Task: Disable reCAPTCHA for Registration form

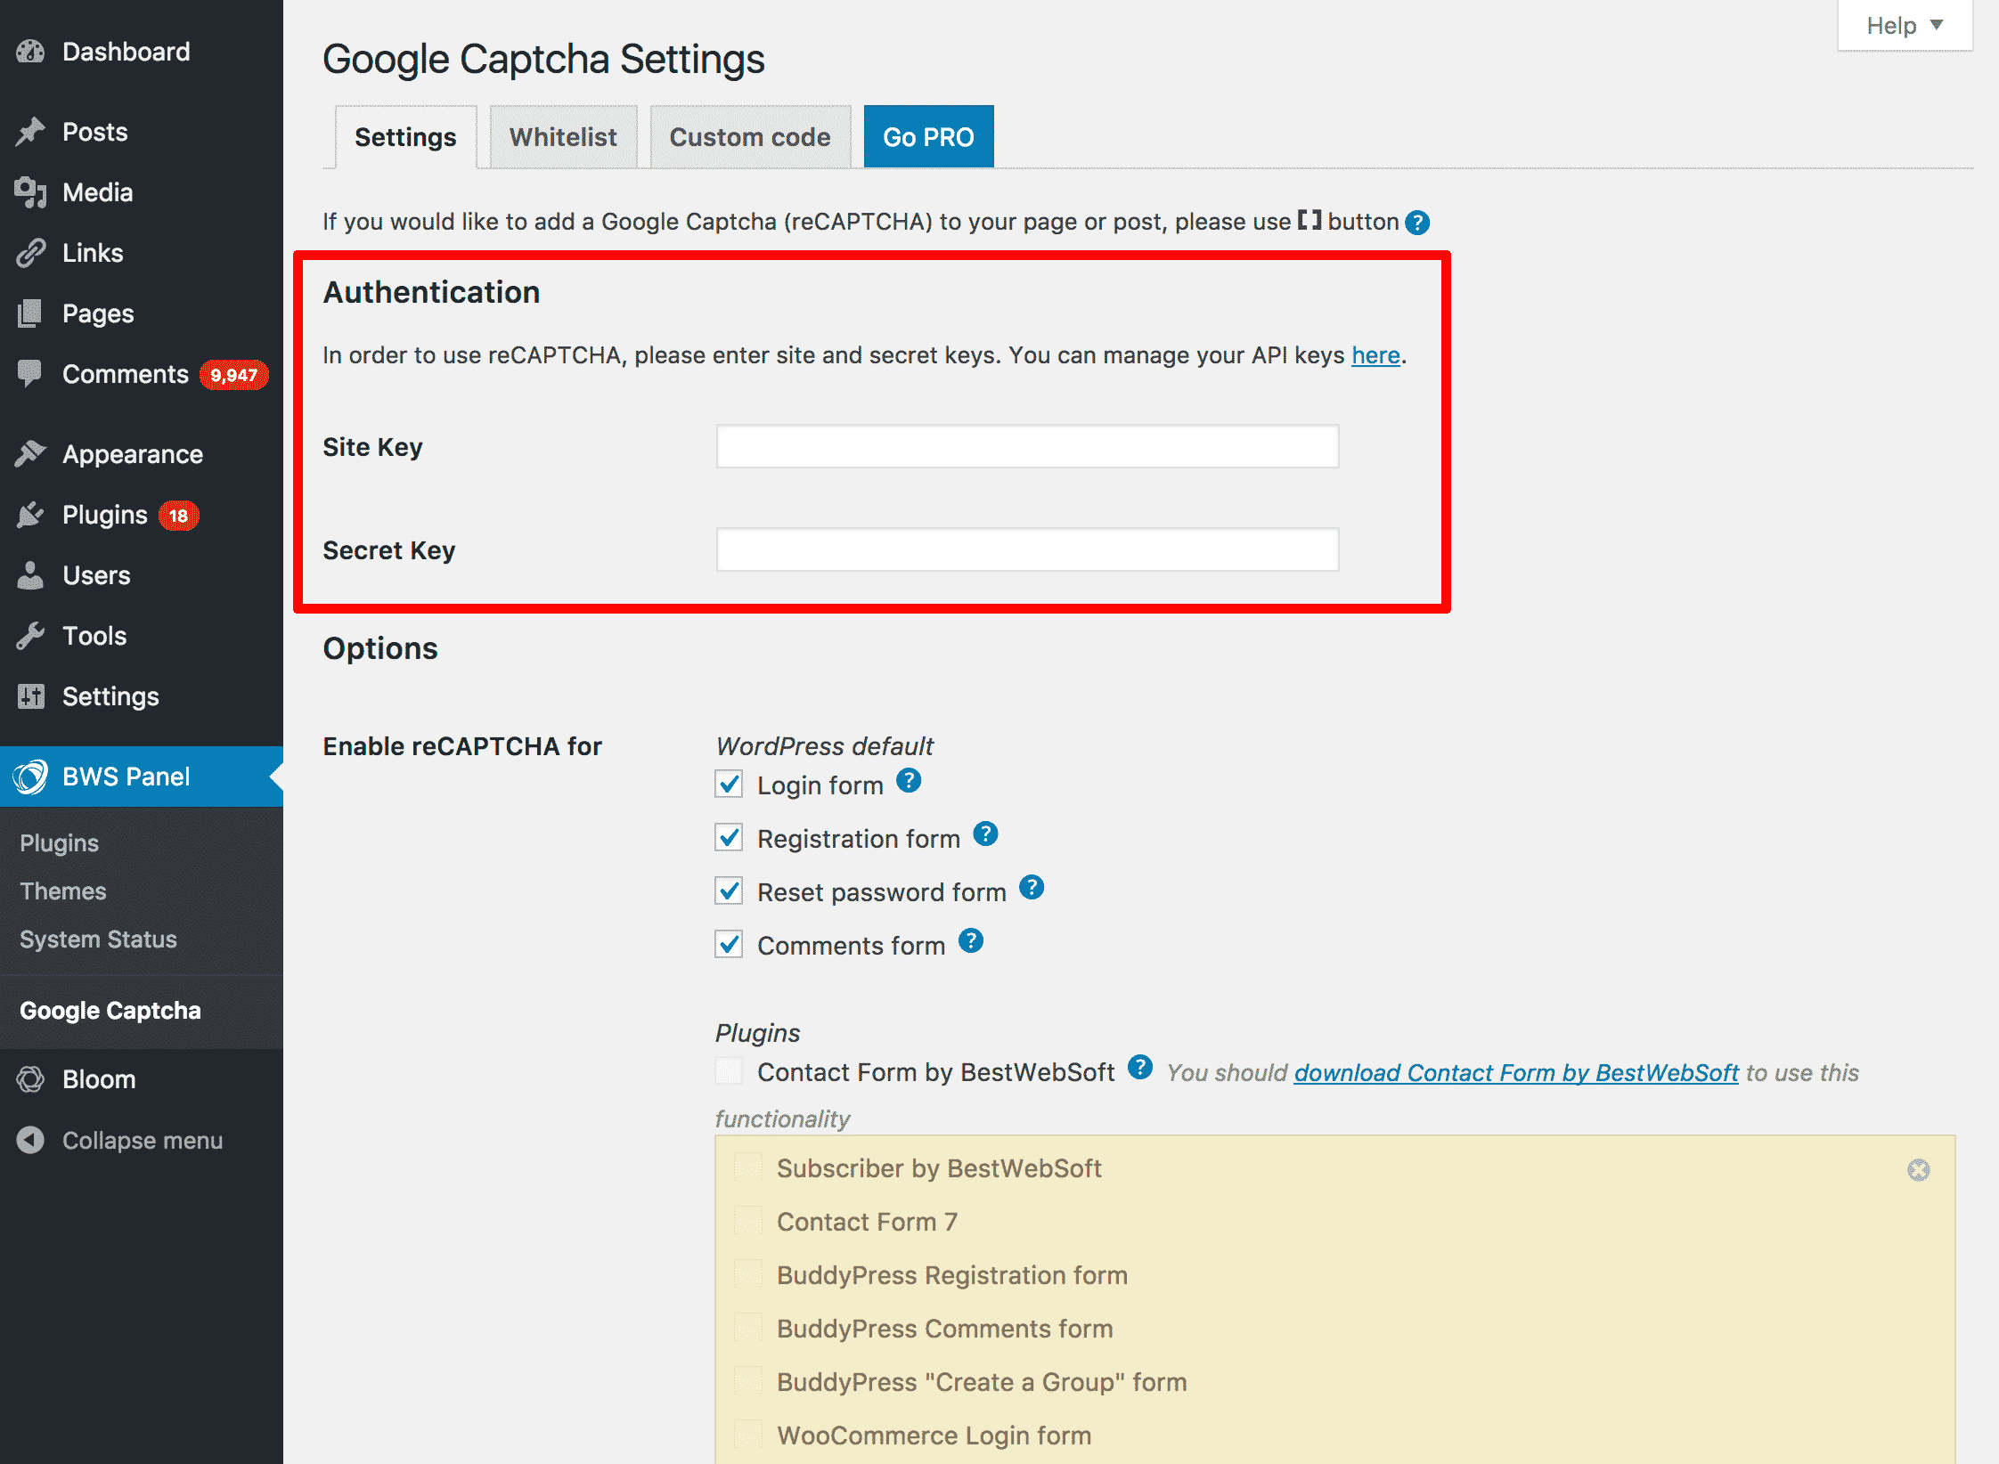Action: click(729, 838)
